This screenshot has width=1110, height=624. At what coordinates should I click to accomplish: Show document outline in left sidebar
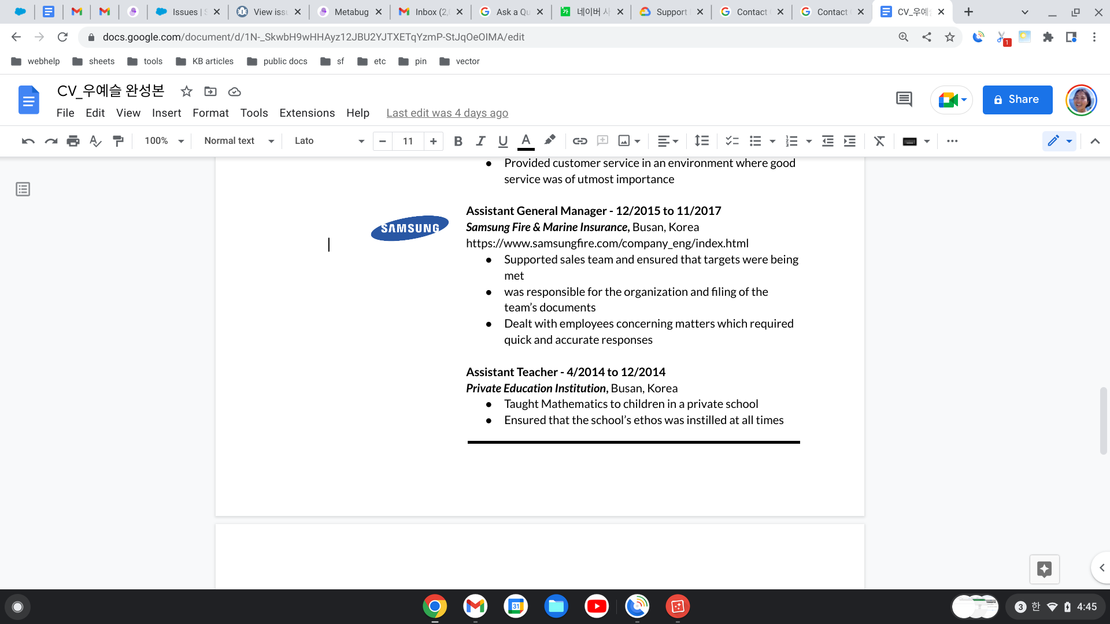pyautogui.click(x=23, y=190)
